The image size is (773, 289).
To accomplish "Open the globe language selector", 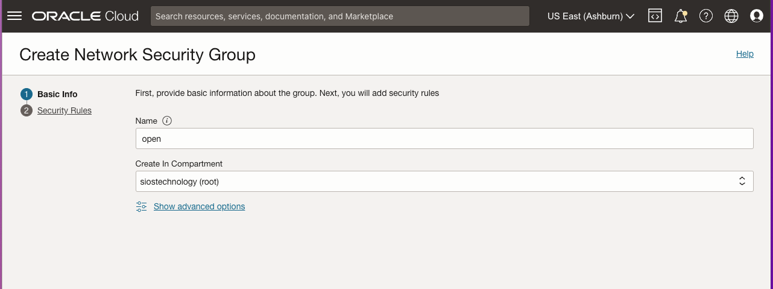I will coord(731,16).
